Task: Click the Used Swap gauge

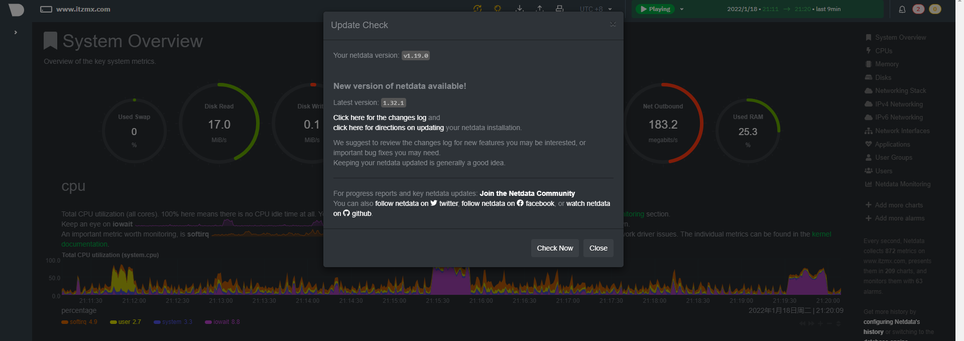Action: 134,131
